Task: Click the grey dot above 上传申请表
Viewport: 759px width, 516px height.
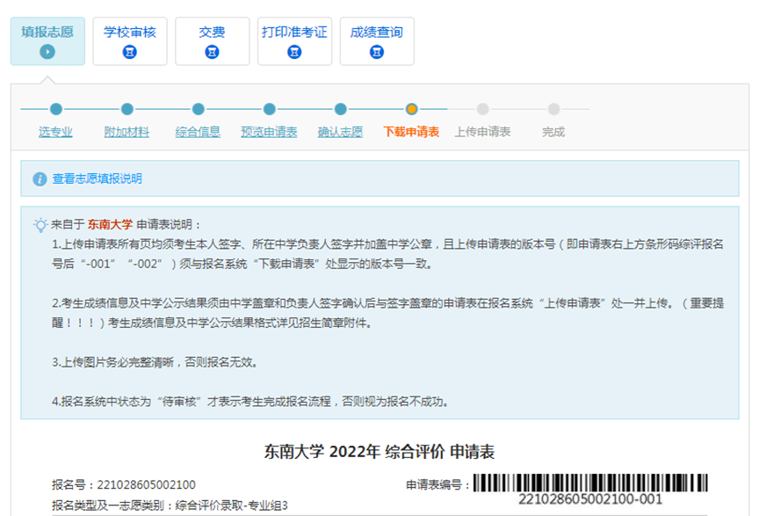Action: pyautogui.click(x=482, y=109)
